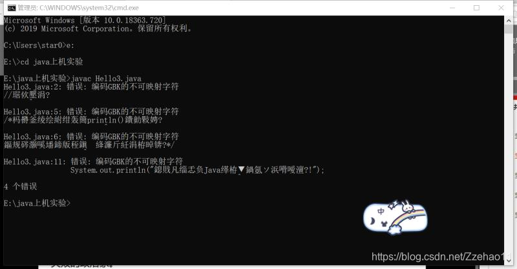Click the javac Hello3.java command line

tap(72, 78)
